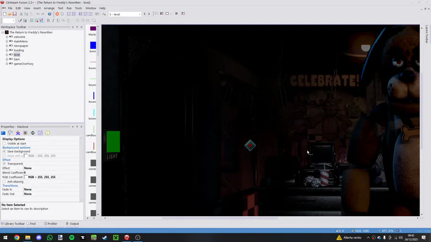Collapse The Return to Freddy's Rewritten root node
Image resolution: width=431 pixels, height=242 pixels.
pos(2,33)
